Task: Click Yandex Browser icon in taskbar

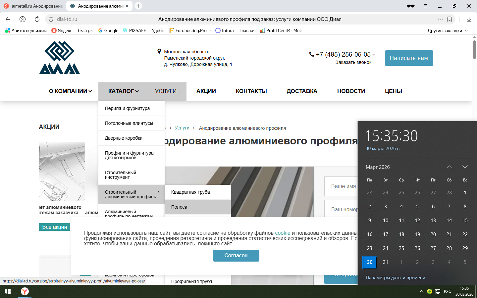Action: click(x=25, y=291)
